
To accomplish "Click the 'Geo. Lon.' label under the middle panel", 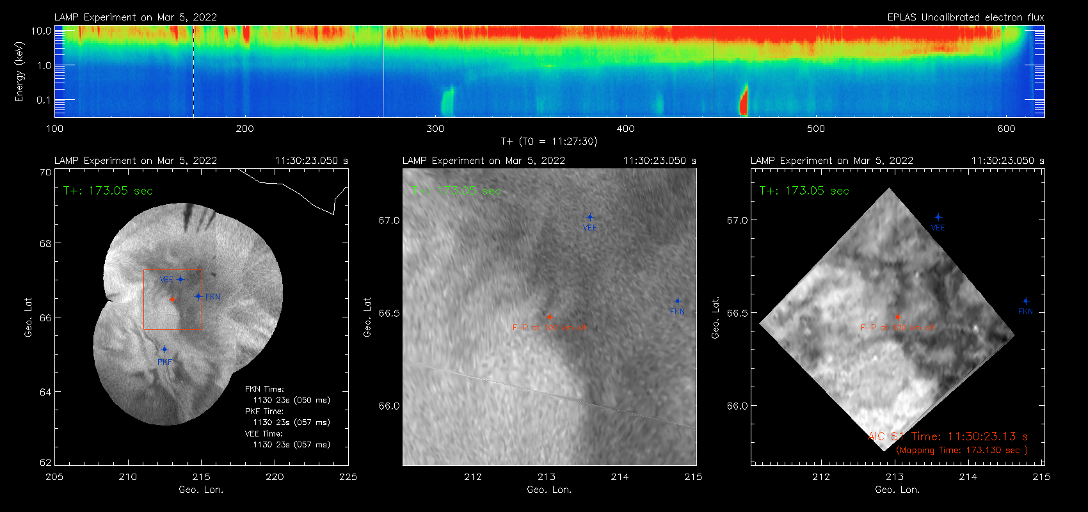I will (549, 490).
